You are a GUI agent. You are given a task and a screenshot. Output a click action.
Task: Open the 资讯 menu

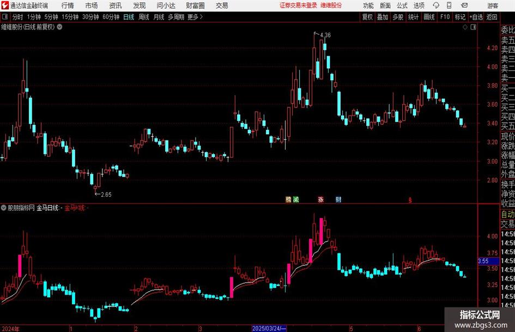(116, 5)
